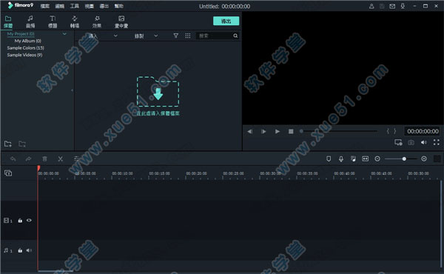
Task: Click the teal Export button
Action: pos(226,21)
